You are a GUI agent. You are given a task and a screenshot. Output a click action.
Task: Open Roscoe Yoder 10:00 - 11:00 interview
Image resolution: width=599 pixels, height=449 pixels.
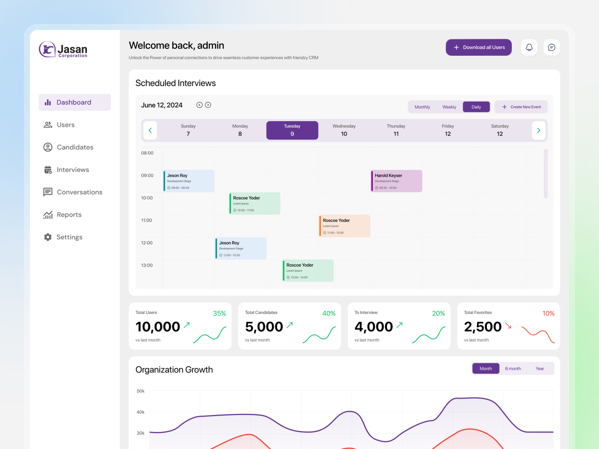(x=255, y=204)
